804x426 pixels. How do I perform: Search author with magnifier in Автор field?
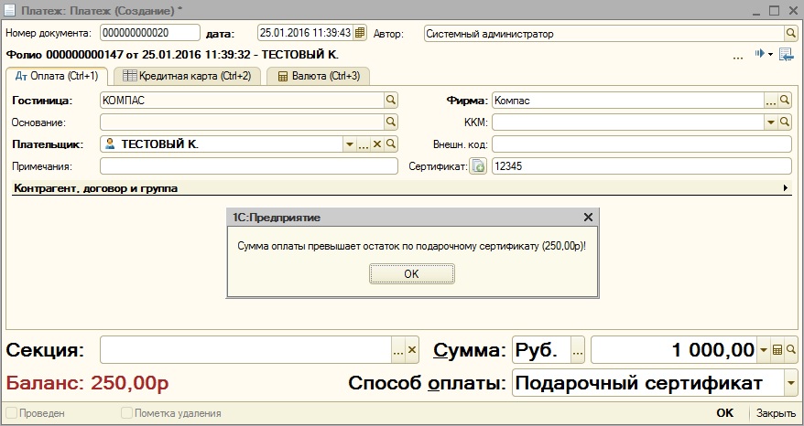tap(791, 34)
